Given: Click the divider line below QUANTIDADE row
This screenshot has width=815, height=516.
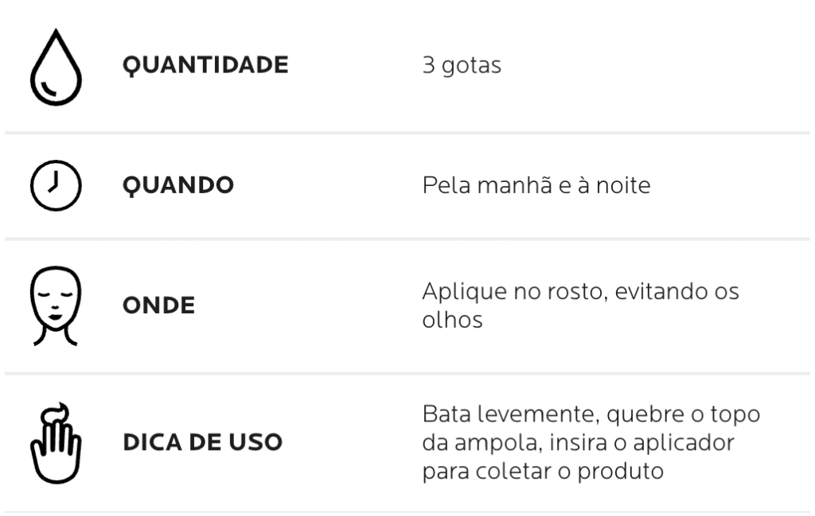Looking at the screenshot, I should coord(407,132).
